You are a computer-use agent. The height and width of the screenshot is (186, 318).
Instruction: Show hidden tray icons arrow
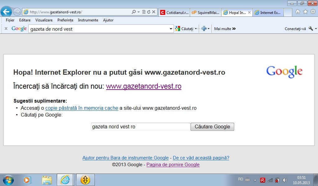pyautogui.click(x=255, y=180)
